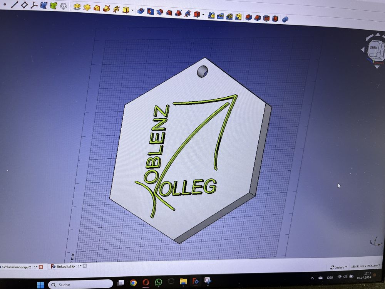Select the Groove tool
Viewport: 385px width, 289px height.
(160, 12)
